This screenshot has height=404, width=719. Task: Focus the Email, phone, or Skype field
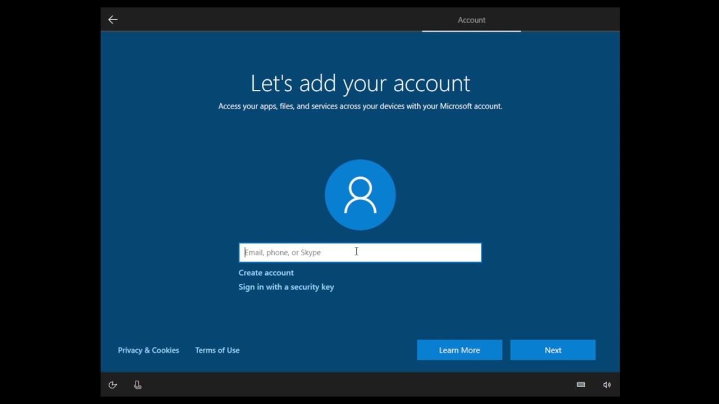[x=360, y=252]
